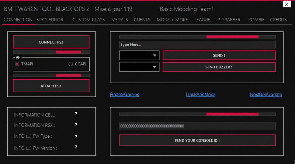This screenshot has height=164, width=295.
Task: Select the CLIENTS tab
Action: pos(142,20)
